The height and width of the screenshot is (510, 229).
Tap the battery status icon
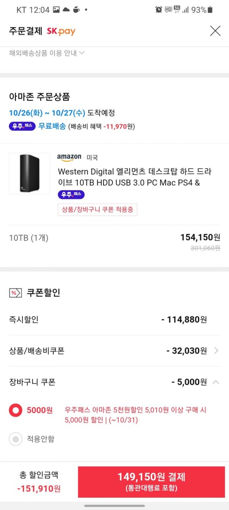click(211, 10)
